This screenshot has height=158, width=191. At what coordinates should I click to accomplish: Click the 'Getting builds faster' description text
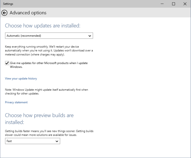click(49, 133)
